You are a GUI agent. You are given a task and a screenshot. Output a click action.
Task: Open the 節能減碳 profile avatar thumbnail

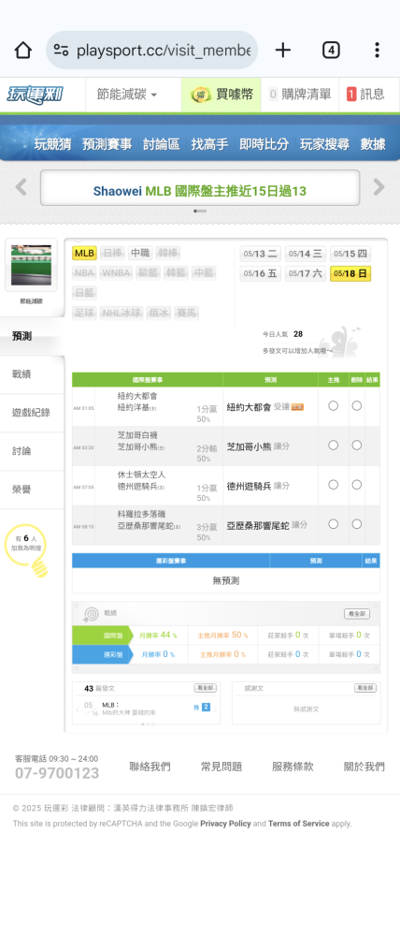[x=31, y=265]
